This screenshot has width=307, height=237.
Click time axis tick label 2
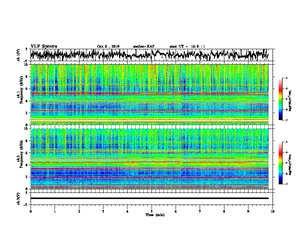pyautogui.click(x=79, y=211)
